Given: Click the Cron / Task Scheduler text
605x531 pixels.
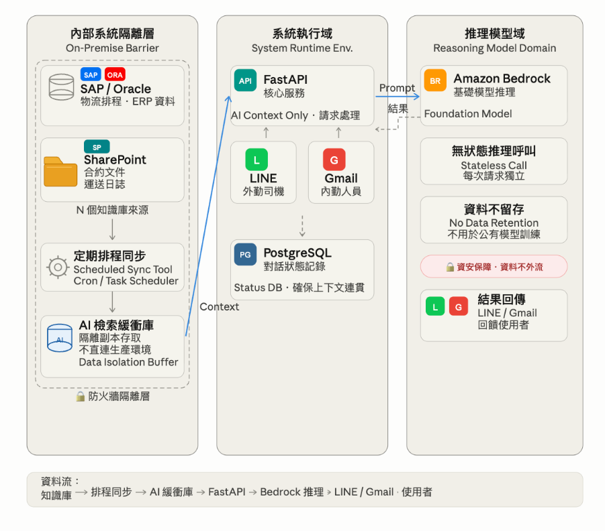Looking at the screenshot, I should [x=126, y=281].
